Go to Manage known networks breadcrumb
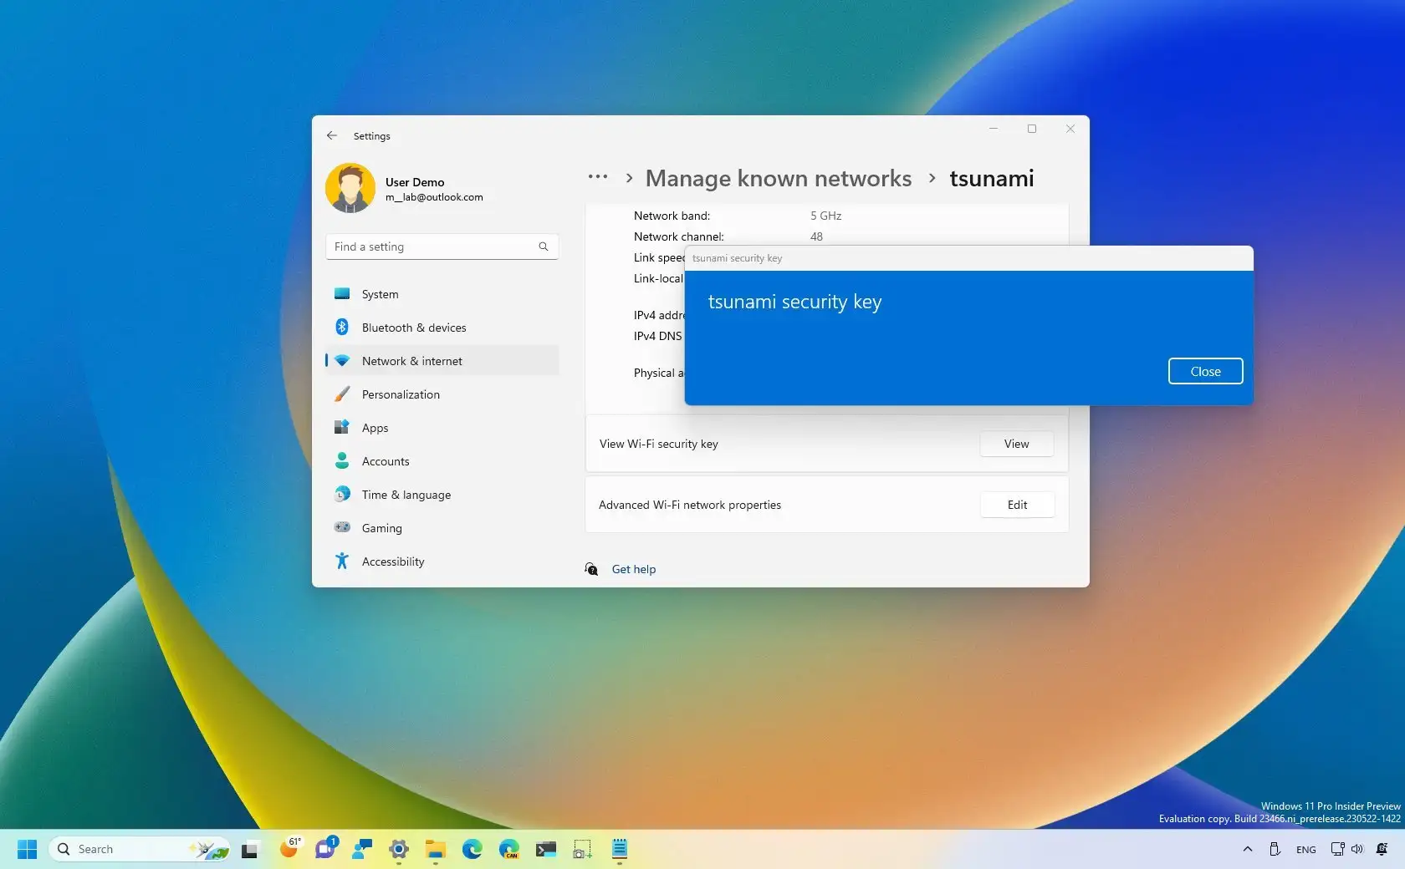 pyautogui.click(x=778, y=178)
